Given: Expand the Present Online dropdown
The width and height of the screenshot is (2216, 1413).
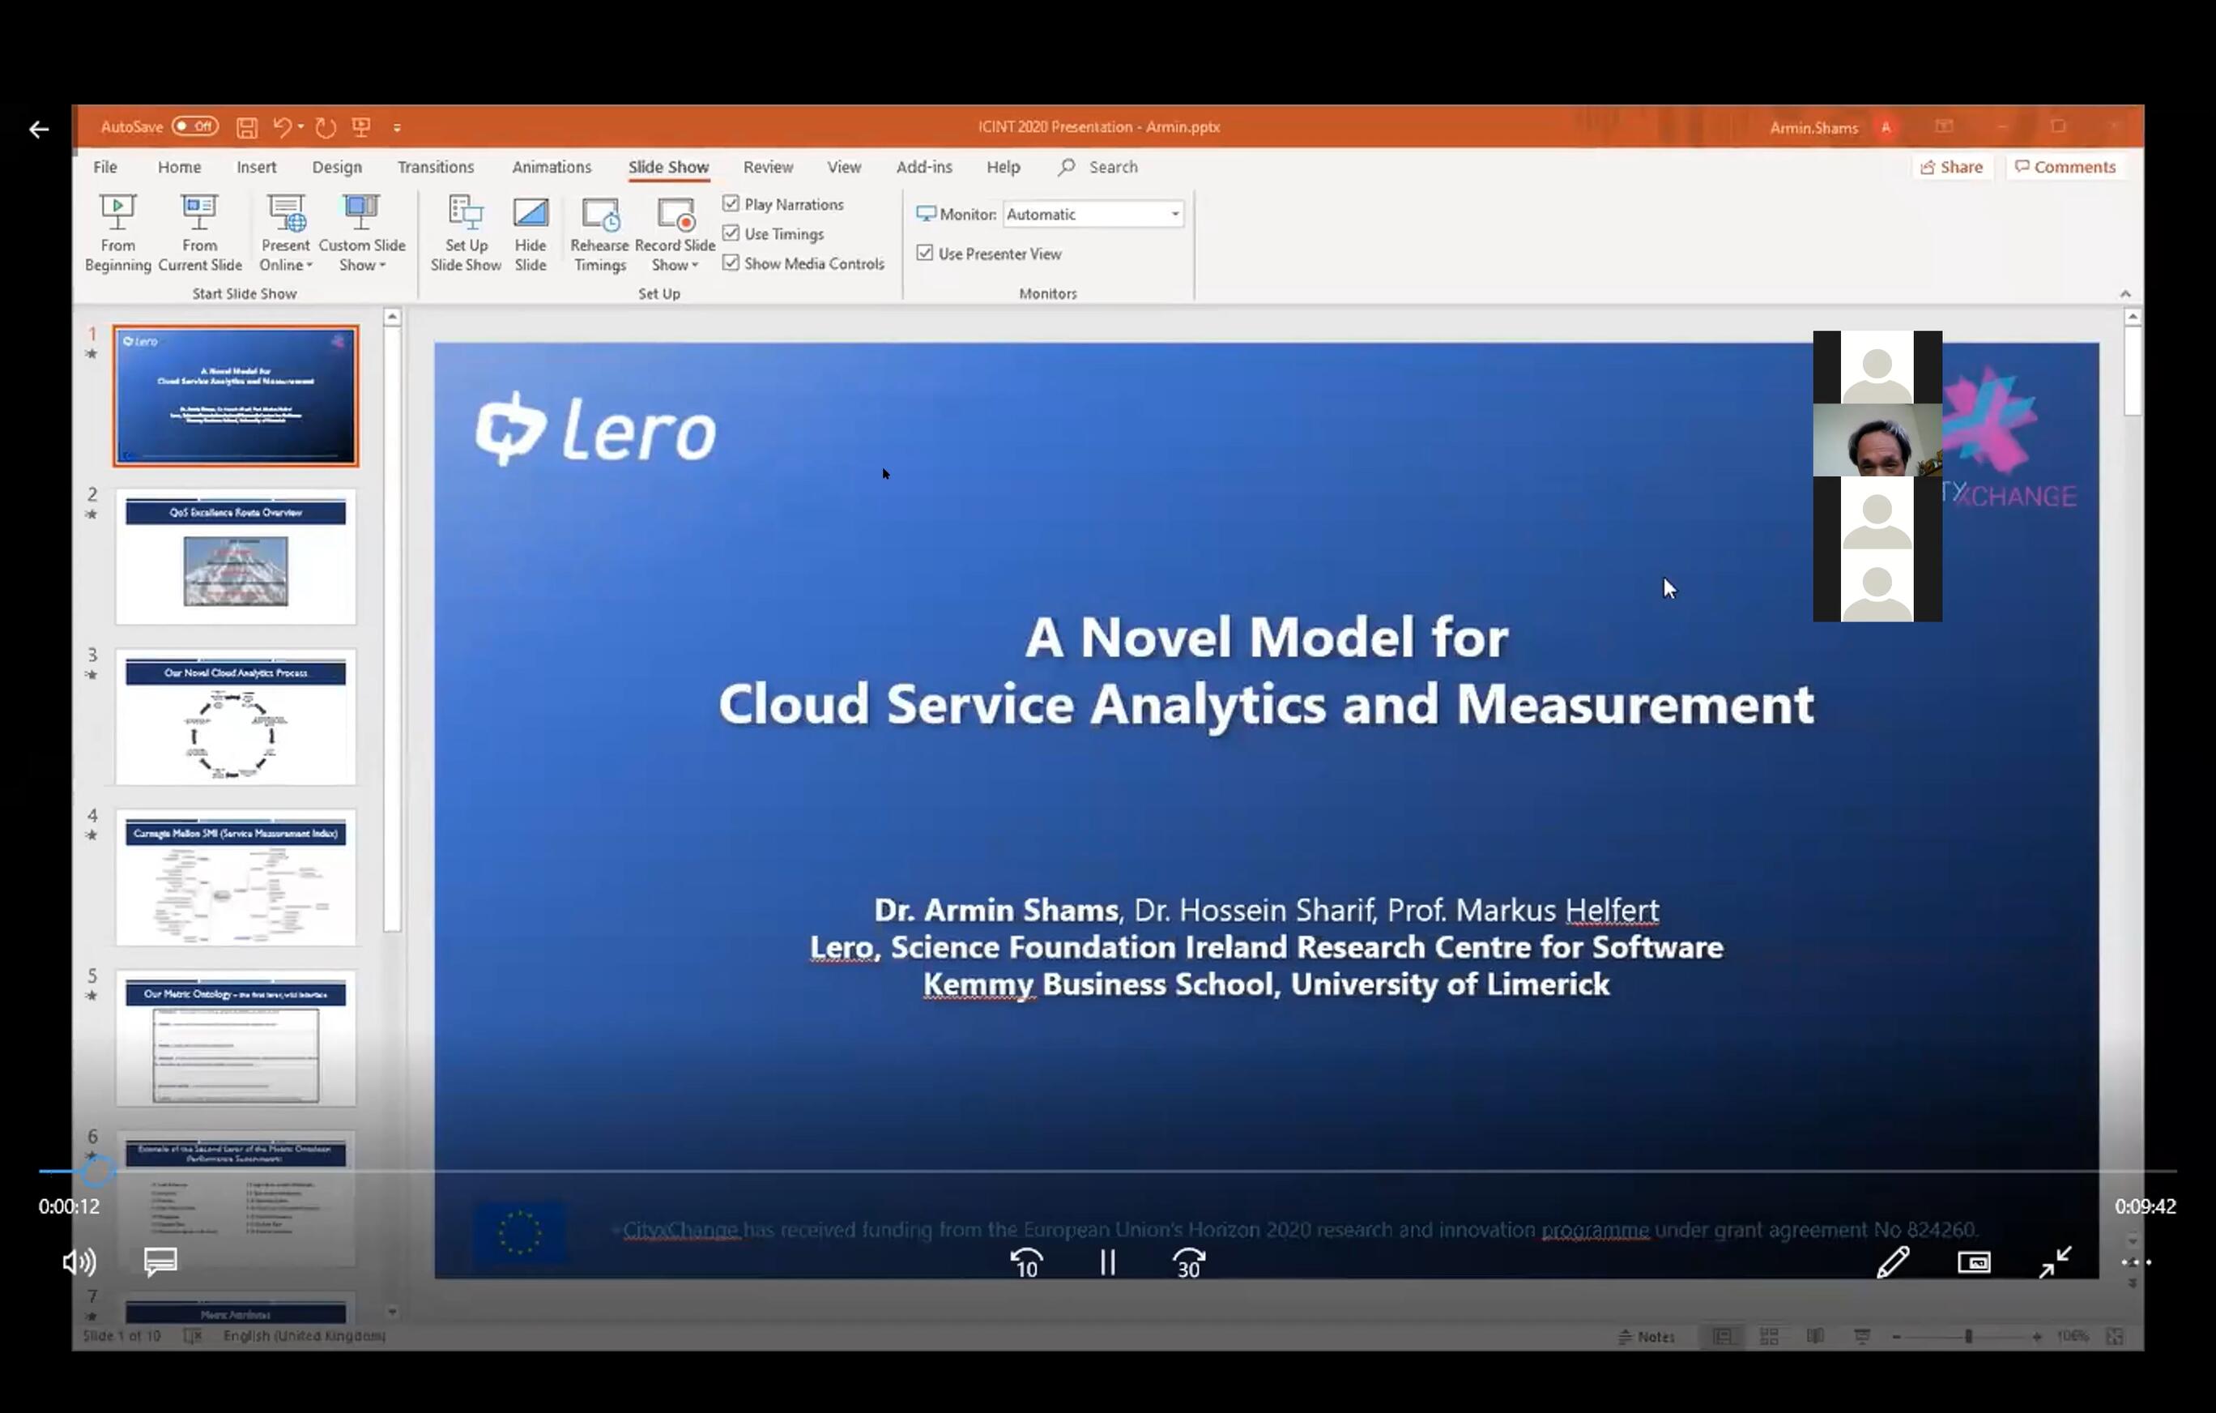Looking at the screenshot, I should 310,266.
